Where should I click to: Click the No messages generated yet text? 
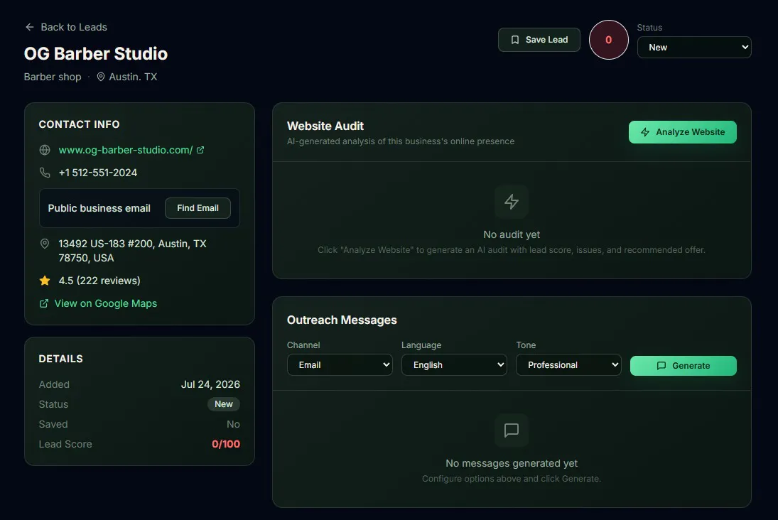512,463
